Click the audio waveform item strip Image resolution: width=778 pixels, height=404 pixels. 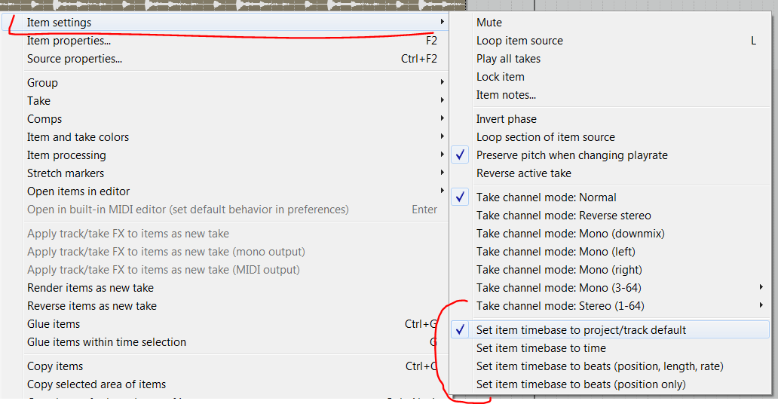click(226, 5)
